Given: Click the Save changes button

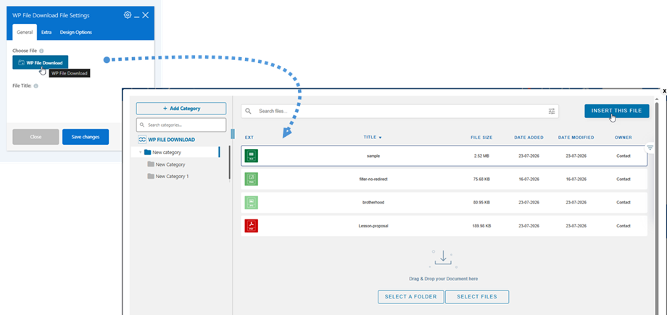Looking at the screenshot, I should 86,137.
